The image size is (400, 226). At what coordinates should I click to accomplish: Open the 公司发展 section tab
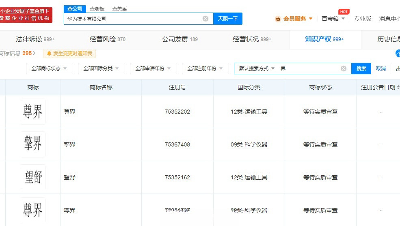(180, 39)
